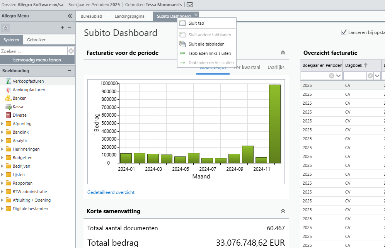
Task: Select the Gebruiker menu tab
Action: click(36, 40)
